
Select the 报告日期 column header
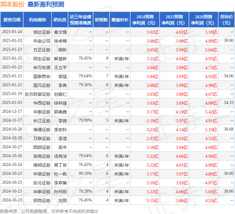click(x=12, y=20)
